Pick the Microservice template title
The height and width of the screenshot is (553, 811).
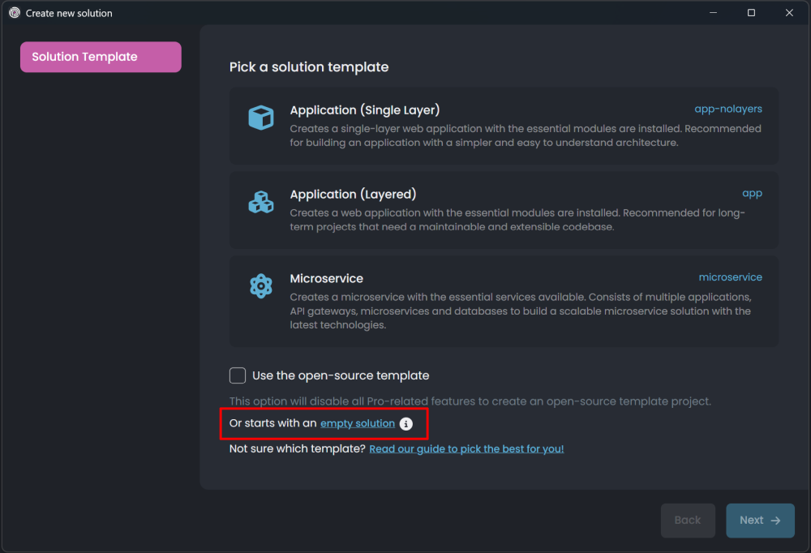[326, 278]
